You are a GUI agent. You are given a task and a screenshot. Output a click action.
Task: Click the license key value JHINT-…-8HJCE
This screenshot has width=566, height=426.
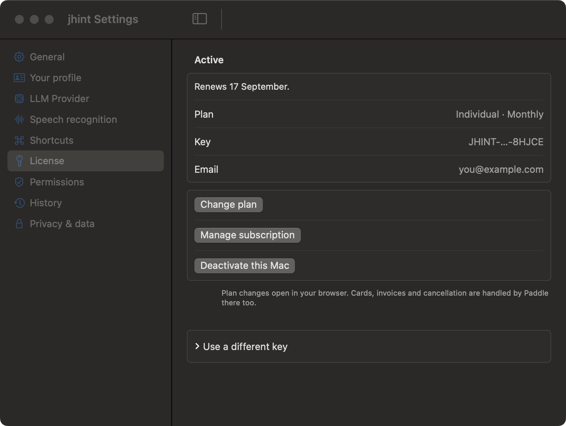click(x=506, y=142)
